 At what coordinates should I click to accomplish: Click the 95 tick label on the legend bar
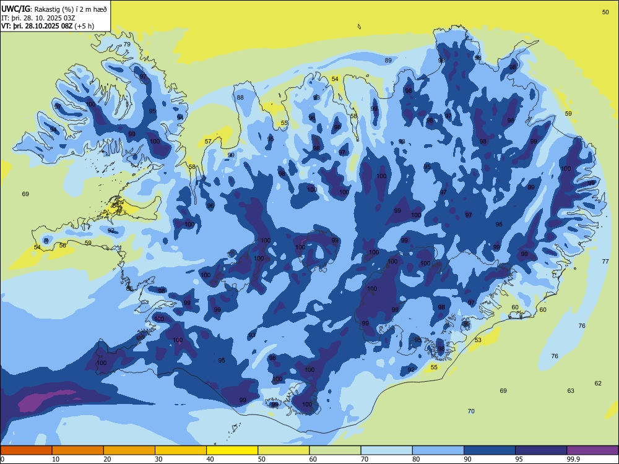519,459
